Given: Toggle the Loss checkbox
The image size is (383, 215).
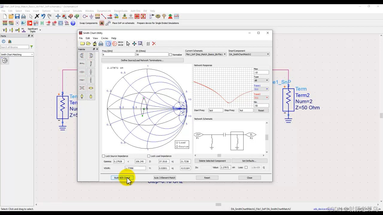Looking at the screenshot, I should pyautogui.click(x=246, y=168).
